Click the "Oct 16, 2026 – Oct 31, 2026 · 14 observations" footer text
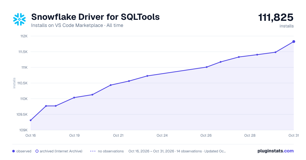This screenshot has height=160, width=306. tap(165, 151)
